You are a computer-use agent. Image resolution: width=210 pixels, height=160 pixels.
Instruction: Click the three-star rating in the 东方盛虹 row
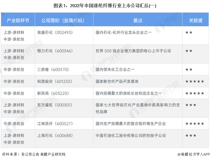coord(191,105)
